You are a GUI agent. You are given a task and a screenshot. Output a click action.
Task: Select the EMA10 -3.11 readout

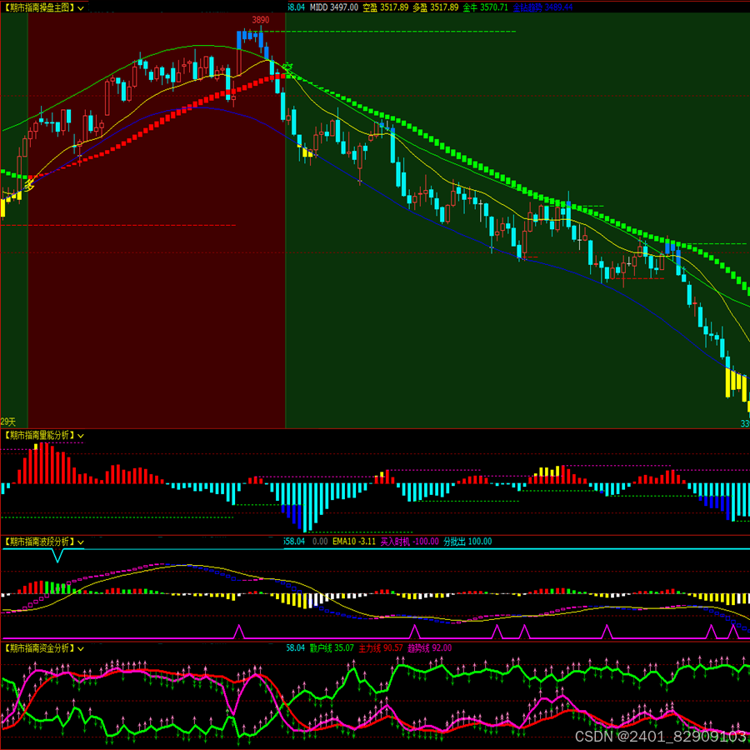coord(354,542)
